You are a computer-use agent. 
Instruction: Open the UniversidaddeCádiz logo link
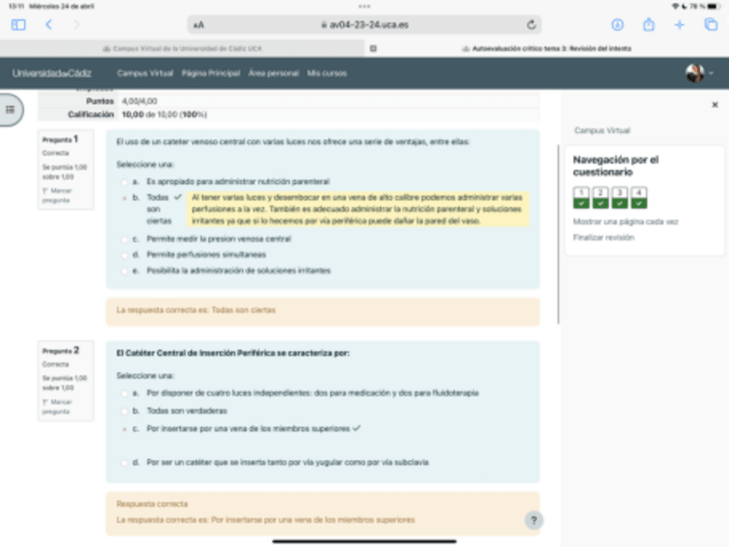tap(52, 73)
